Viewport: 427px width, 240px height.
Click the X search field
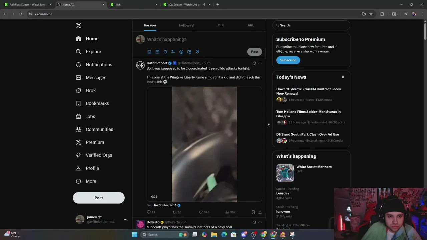coord(311,25)
